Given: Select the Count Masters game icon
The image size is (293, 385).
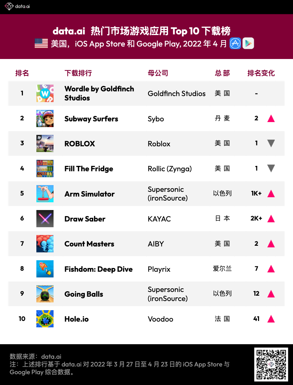Looking at the screenshot, I should 45,244.
